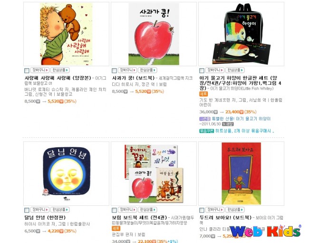Open the 사과가 쿵! (보드북) title link
This screenshot has height=243, width=309.
(133, 78)
